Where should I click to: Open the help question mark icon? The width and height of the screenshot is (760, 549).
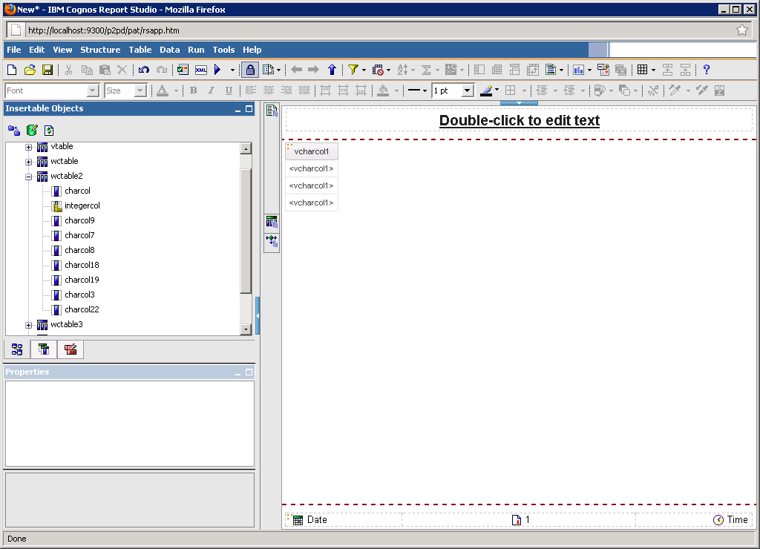(707, 70)
